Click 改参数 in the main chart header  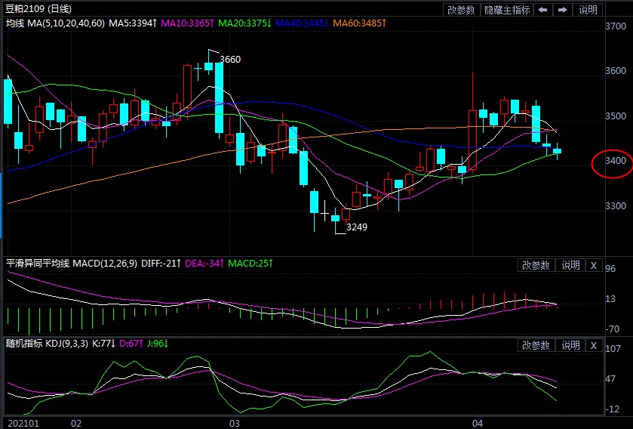coord(461,10)
